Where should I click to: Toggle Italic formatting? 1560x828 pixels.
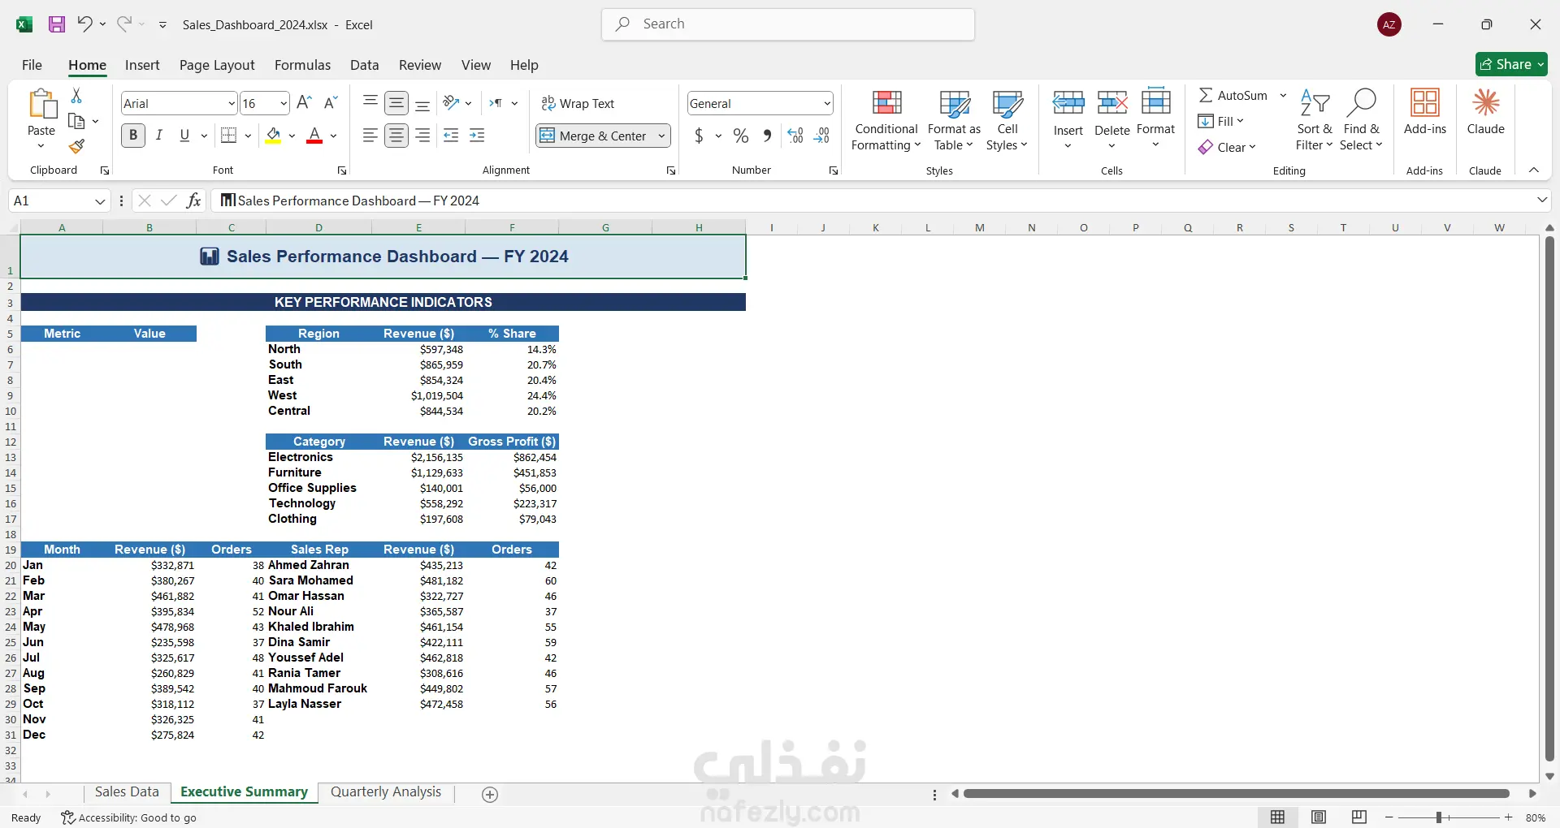pyautogui.click(x=159, y=136)
